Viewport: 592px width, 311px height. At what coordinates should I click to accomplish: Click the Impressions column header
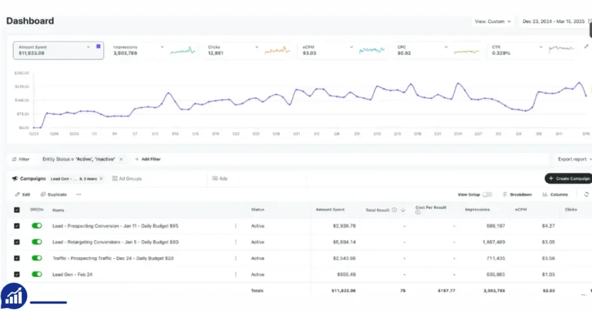477,209
